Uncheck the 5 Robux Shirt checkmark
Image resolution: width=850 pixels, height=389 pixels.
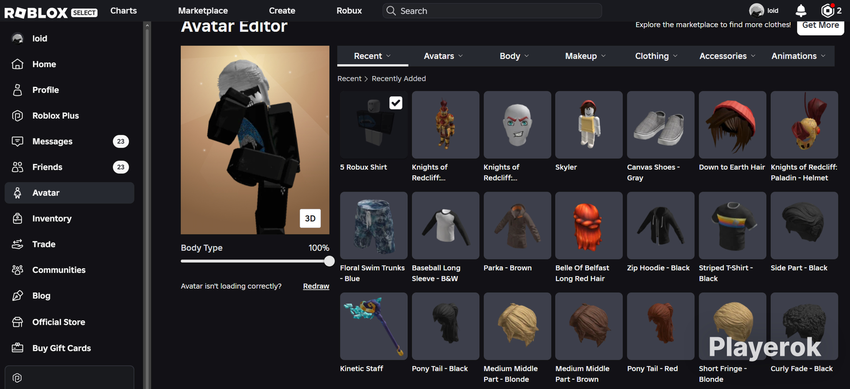click(x=396, y=103)
